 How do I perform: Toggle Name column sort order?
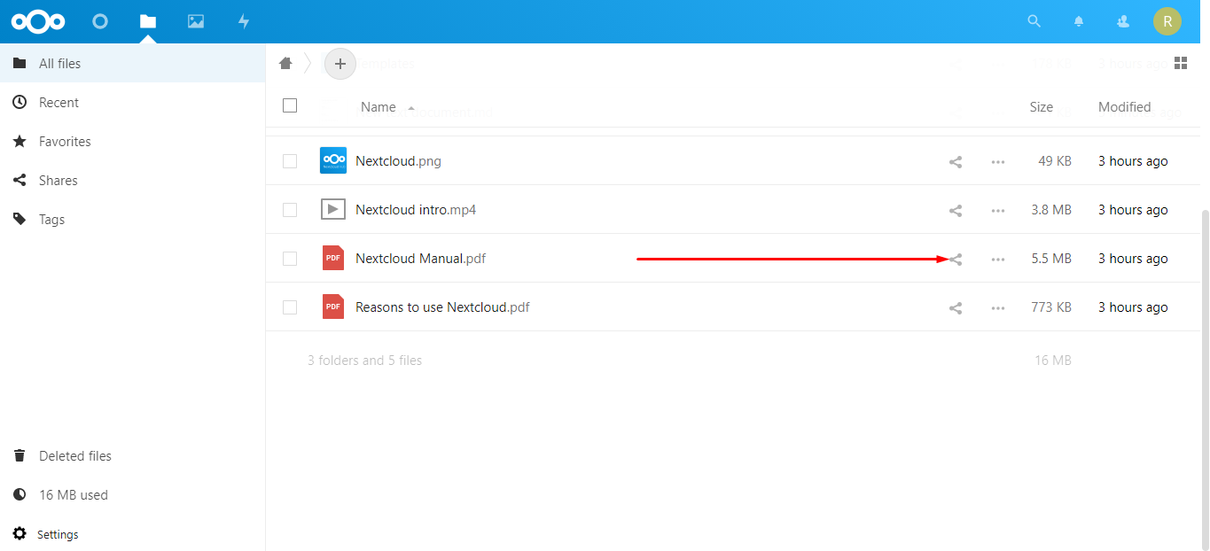click(379, 106)
